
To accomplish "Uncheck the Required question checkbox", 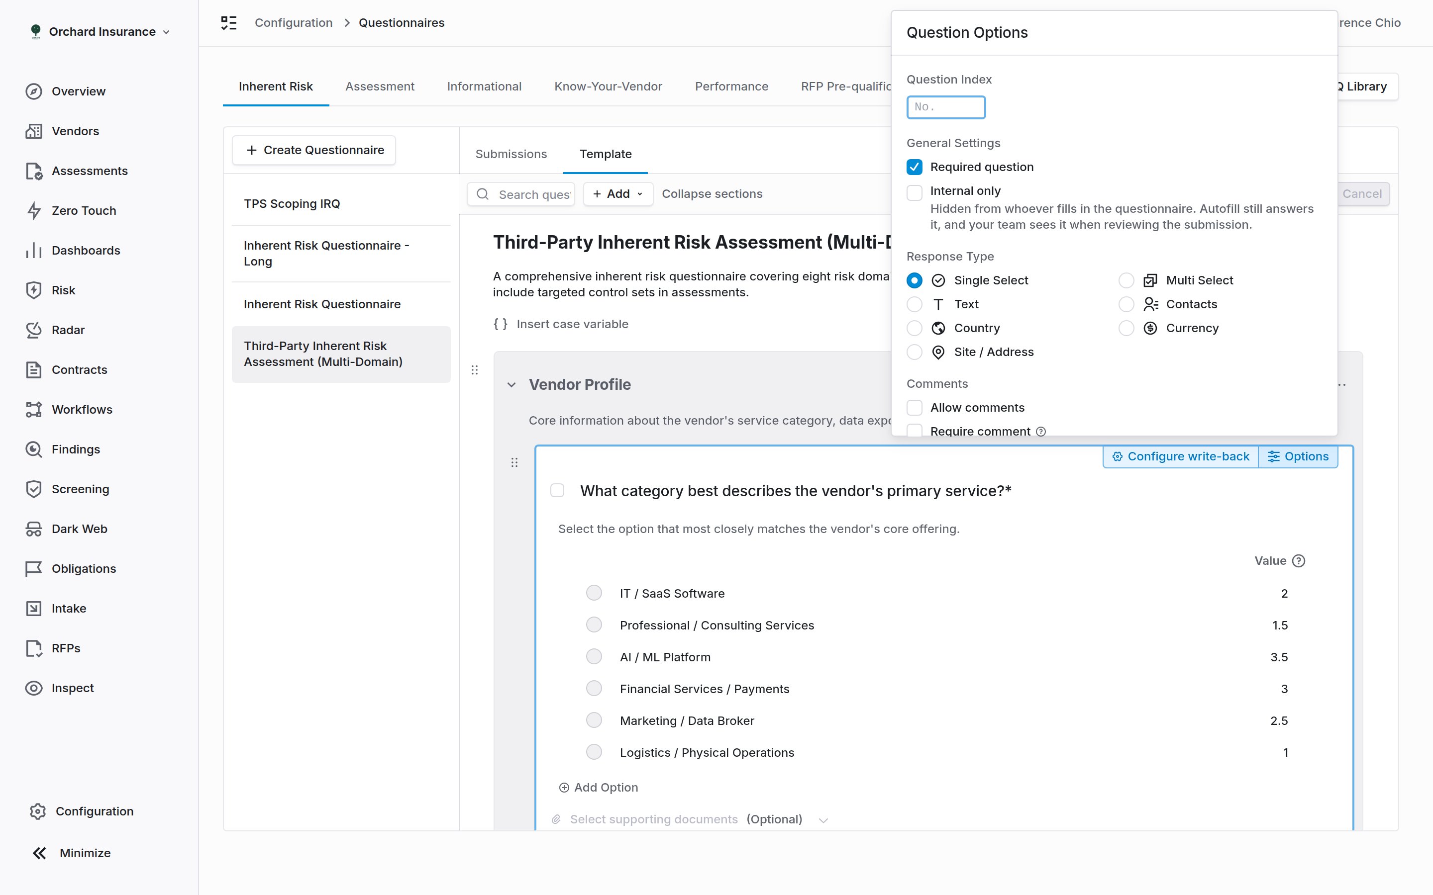I will pyautogui.click(x=914, y=167).
